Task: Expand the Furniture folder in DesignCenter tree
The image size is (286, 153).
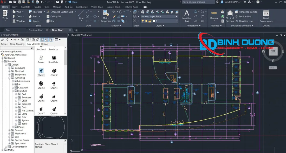Action: (x=13, y=91)
